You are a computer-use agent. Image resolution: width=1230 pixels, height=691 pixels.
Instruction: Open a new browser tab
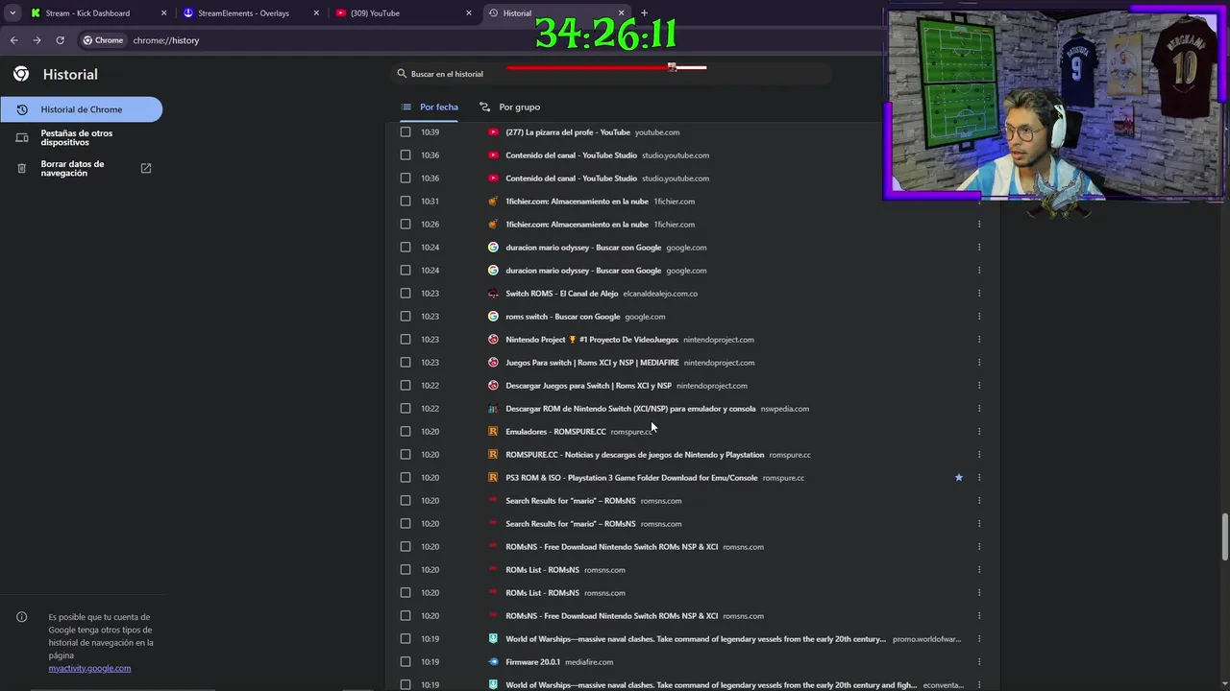[x=644, y=12]
